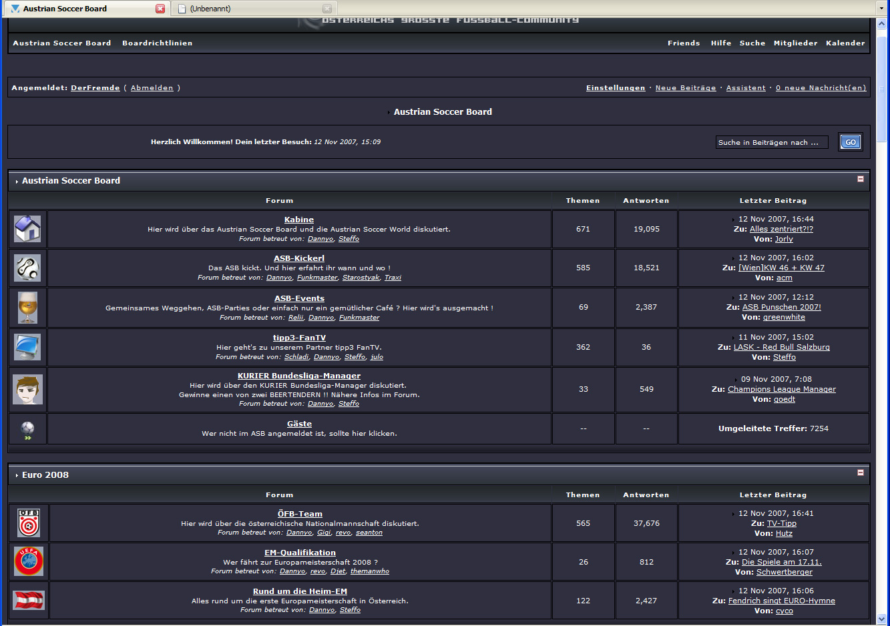Open last post '[Wien]KW 46 + KW 47'
The width and height of the screenshot is (890, 626).
pos(781,268)
